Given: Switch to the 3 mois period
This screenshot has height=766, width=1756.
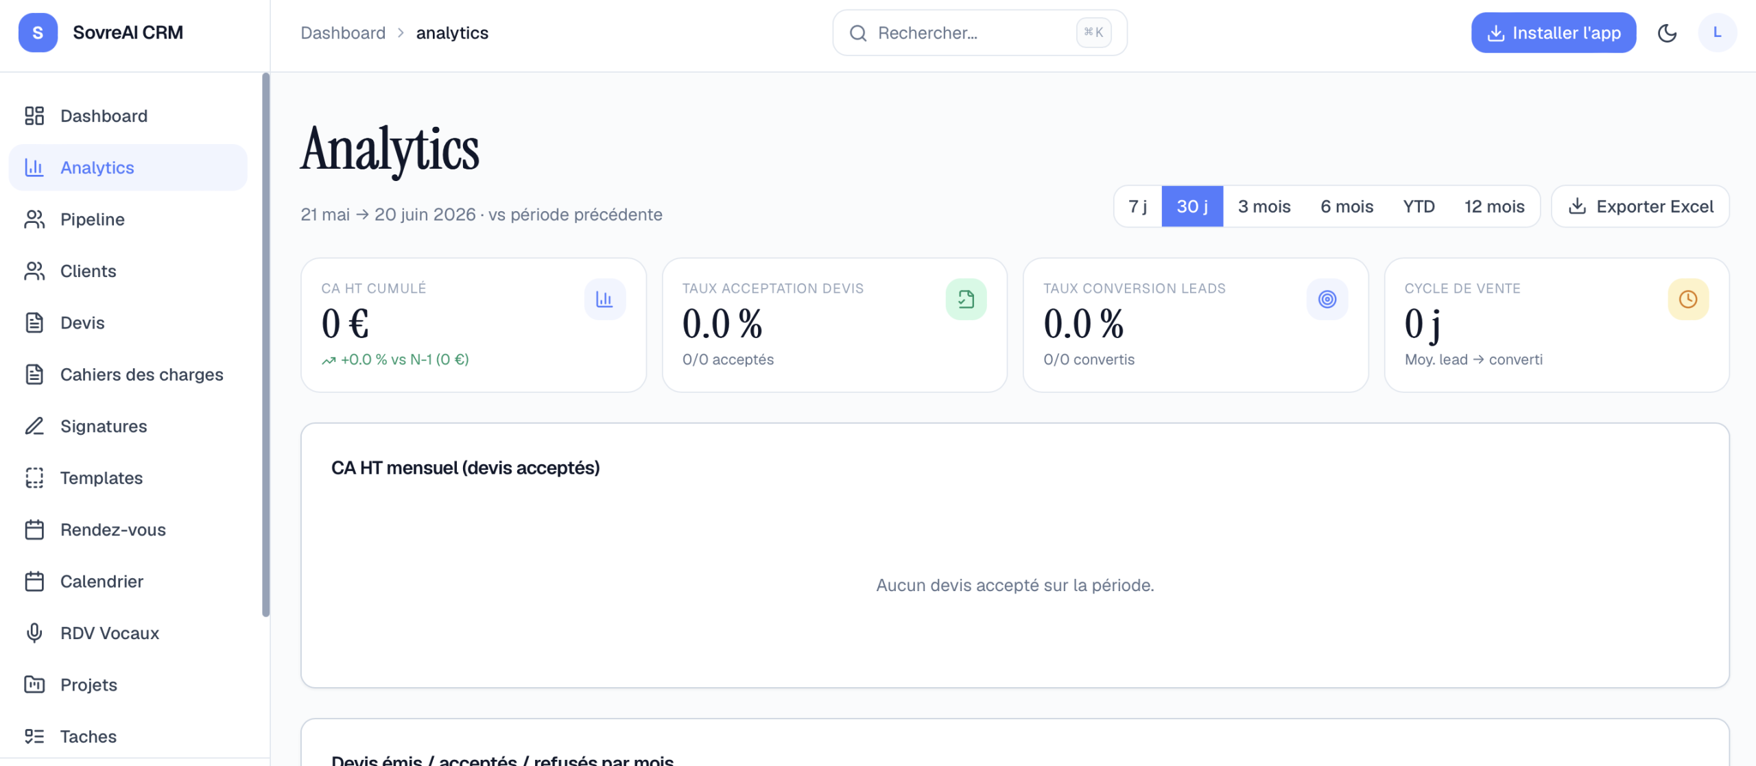Looking at the screenshot, I should (1264, 206).
